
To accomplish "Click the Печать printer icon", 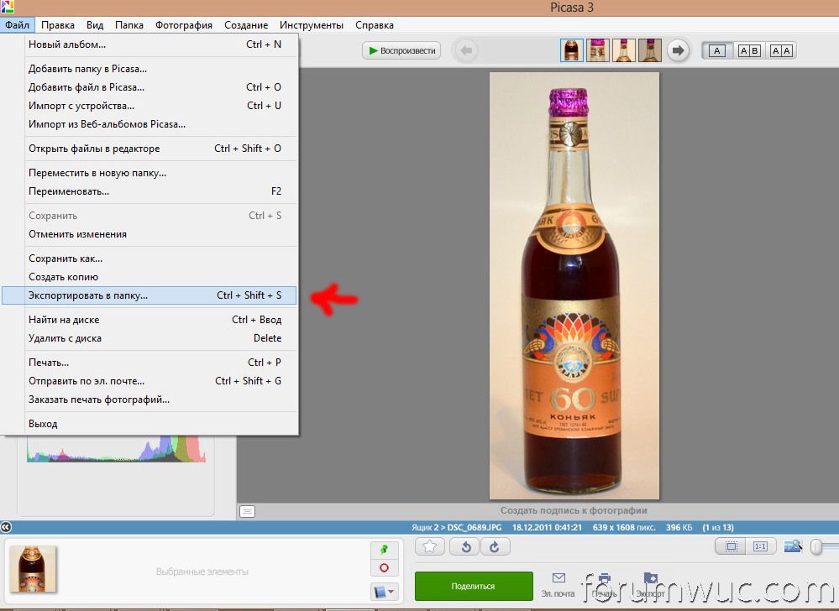I will coord(604,584).
